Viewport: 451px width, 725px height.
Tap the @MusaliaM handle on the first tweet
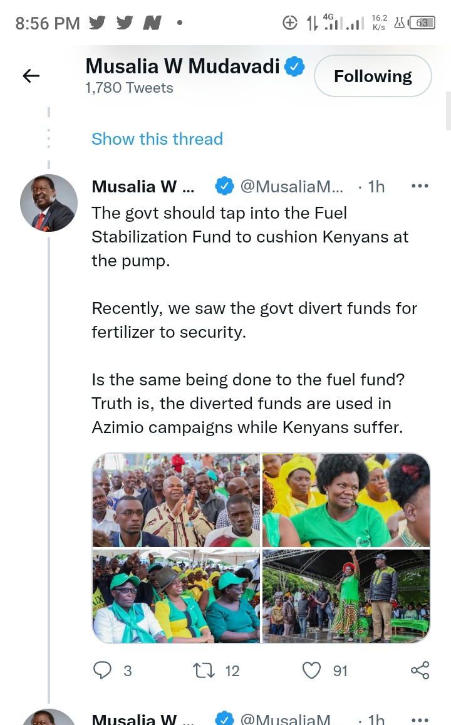pos(291,186)
